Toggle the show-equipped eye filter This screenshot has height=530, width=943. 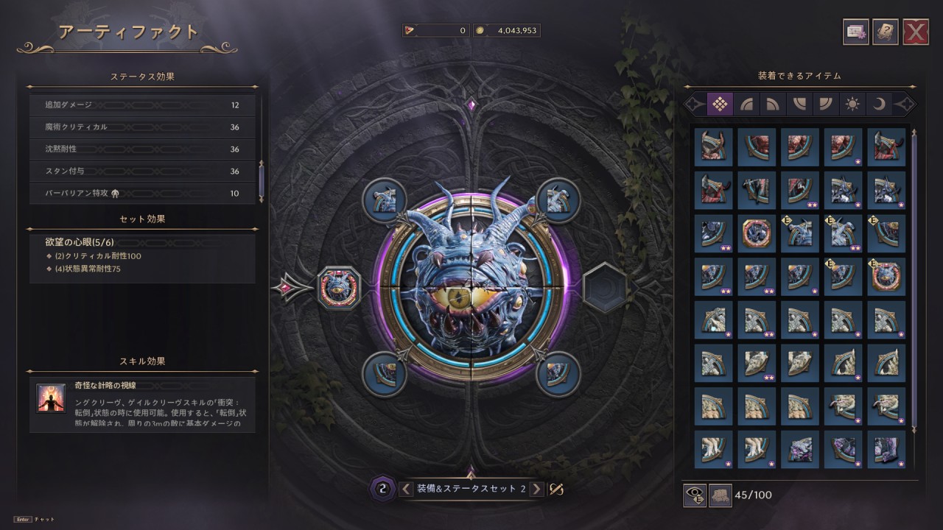point(695,496)
